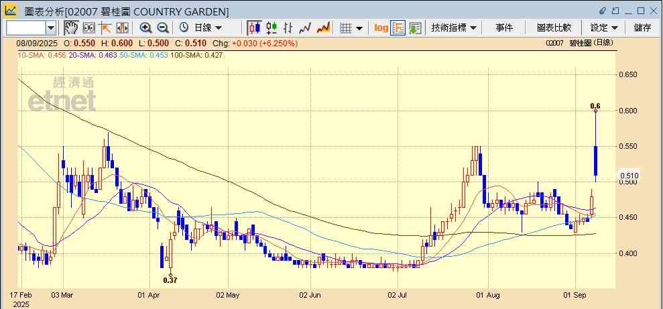Click the 01 Sep date axis label
This screenshot has width=663, height=309.
[x=575, y=295]
